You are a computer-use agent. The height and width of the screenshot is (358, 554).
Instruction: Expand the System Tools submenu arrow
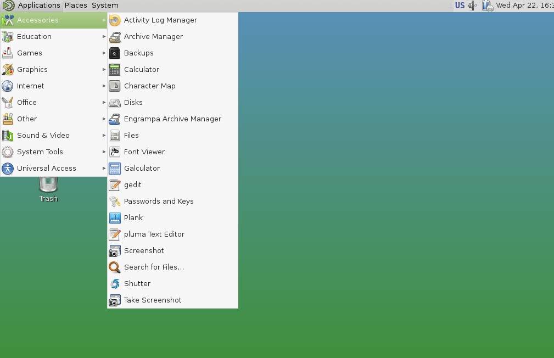tap(104, 152)
